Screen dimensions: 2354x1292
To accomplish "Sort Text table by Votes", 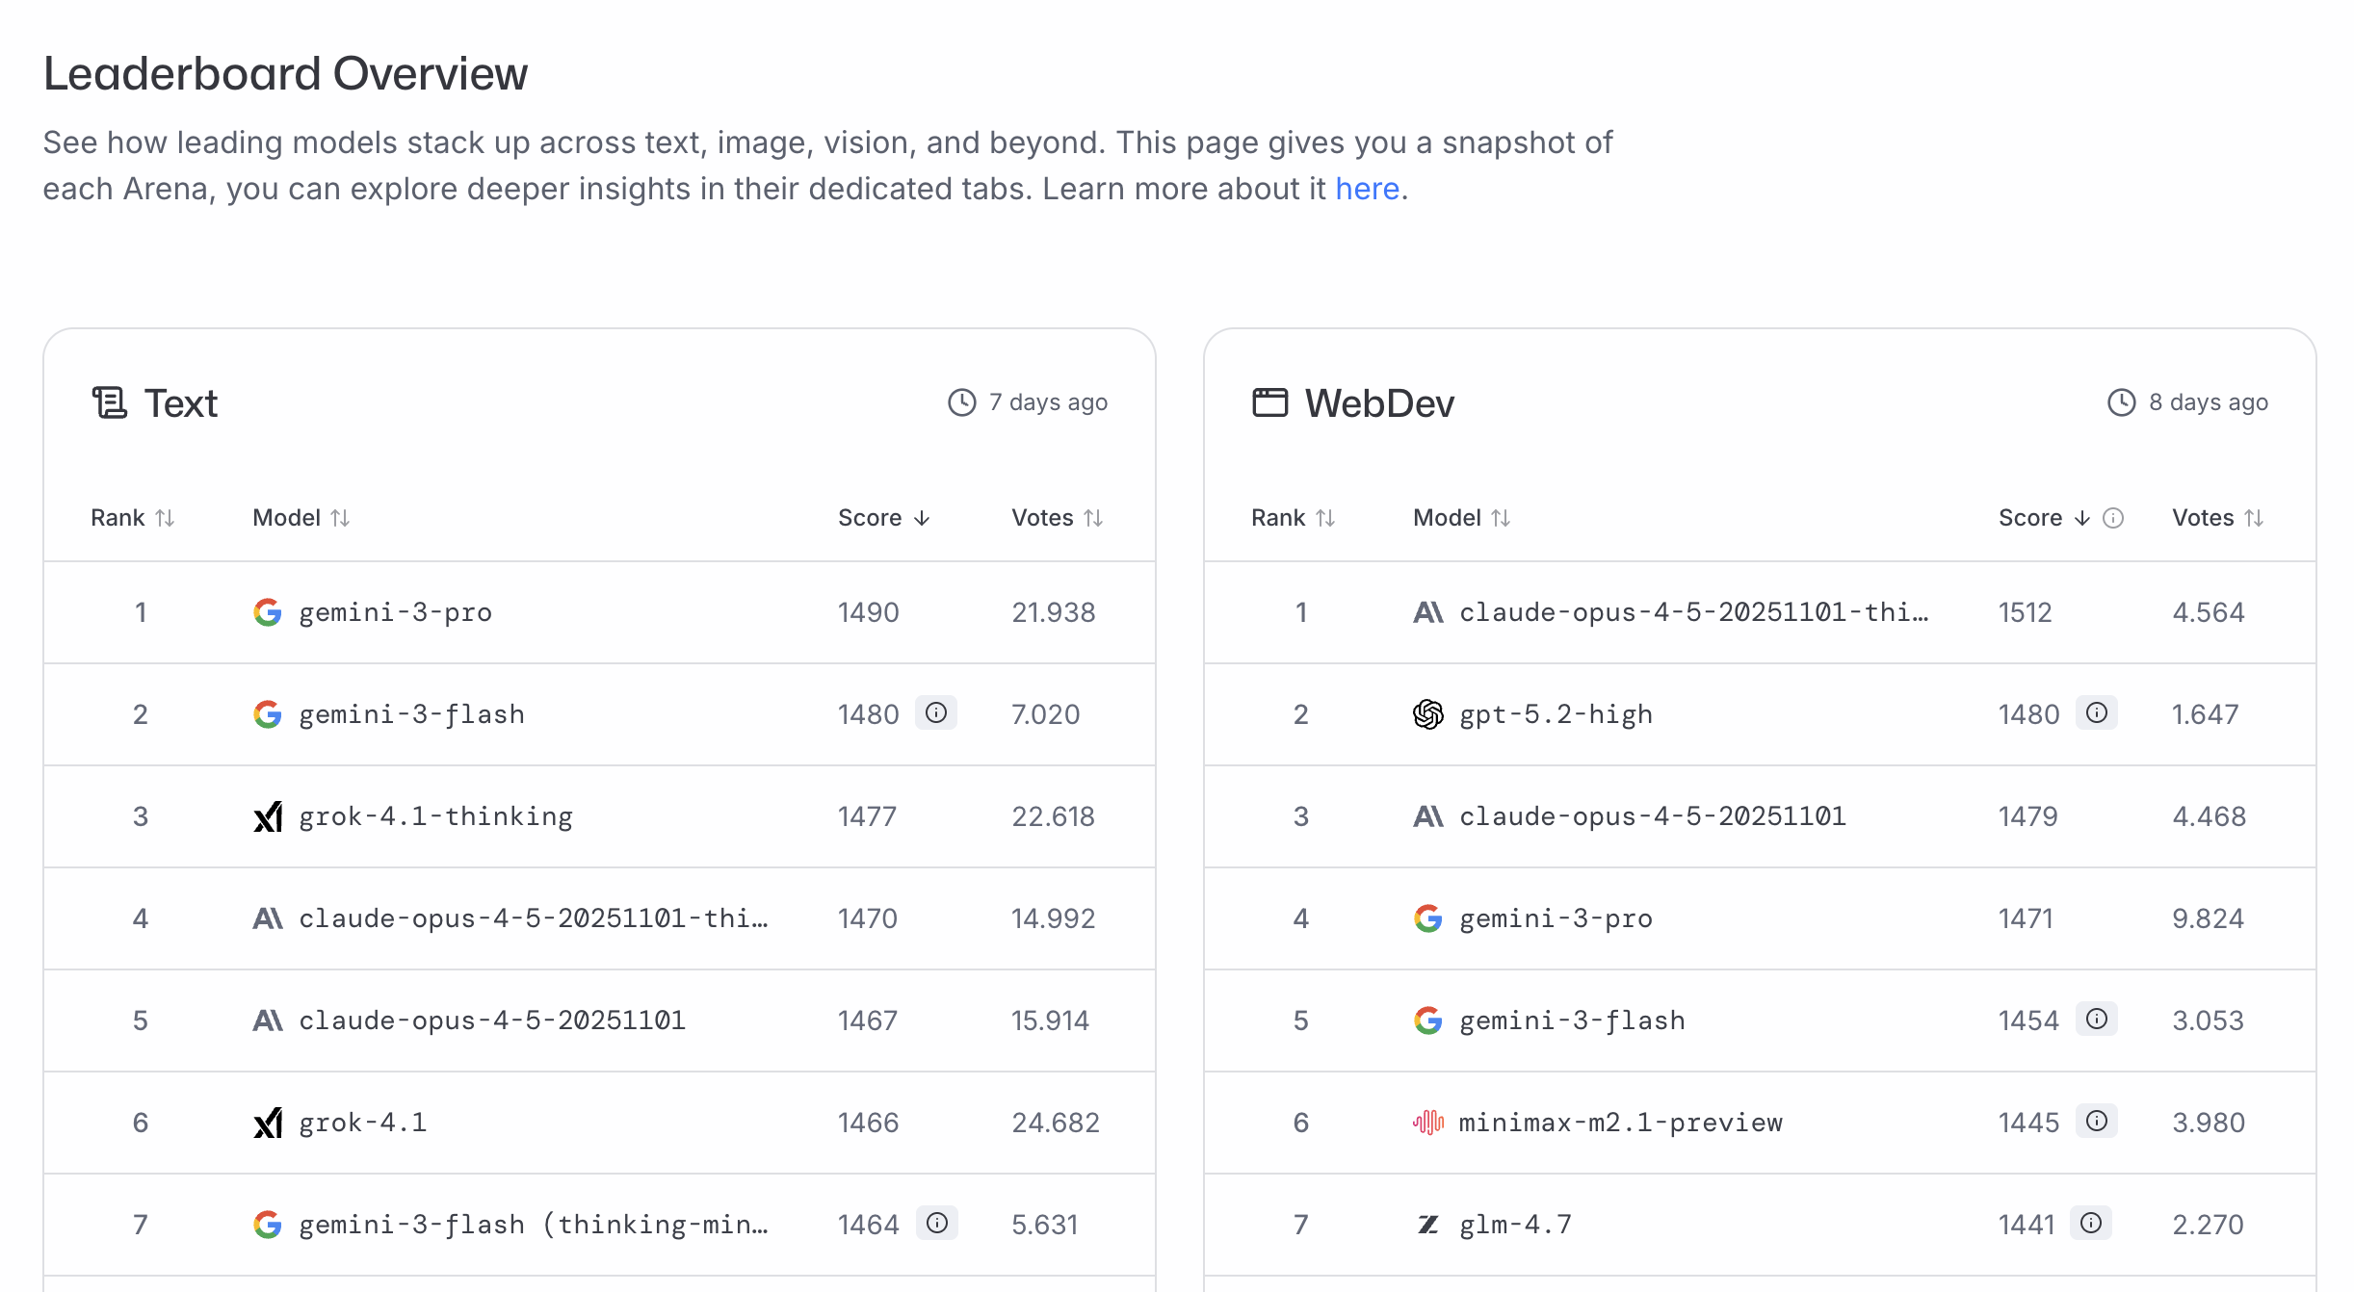I will pos(1057,518).
